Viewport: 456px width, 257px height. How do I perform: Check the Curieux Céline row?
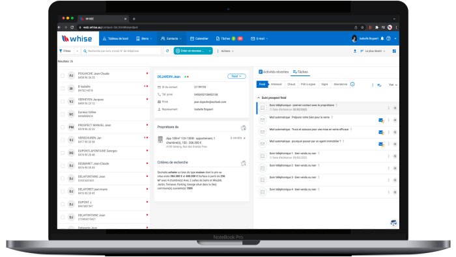63,114
